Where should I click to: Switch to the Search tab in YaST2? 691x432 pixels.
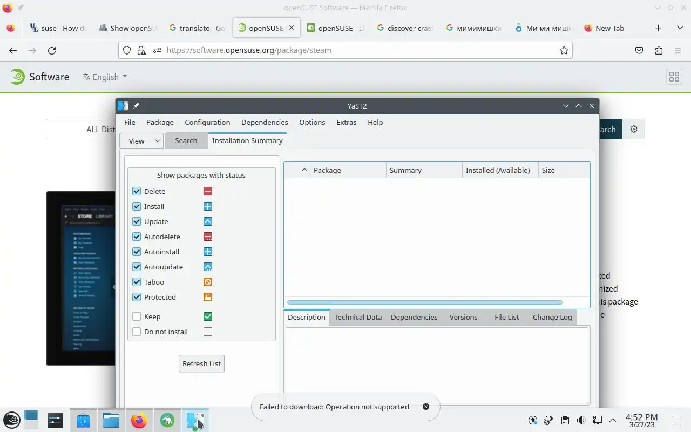coord(186,140)
